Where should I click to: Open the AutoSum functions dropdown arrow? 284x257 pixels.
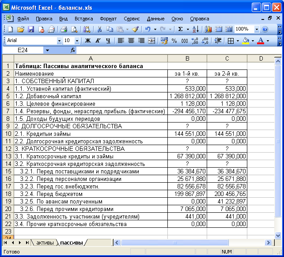(x=188, y=29)
